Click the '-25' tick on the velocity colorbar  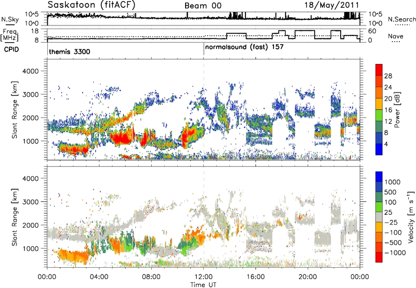click(x=392, y=222)
